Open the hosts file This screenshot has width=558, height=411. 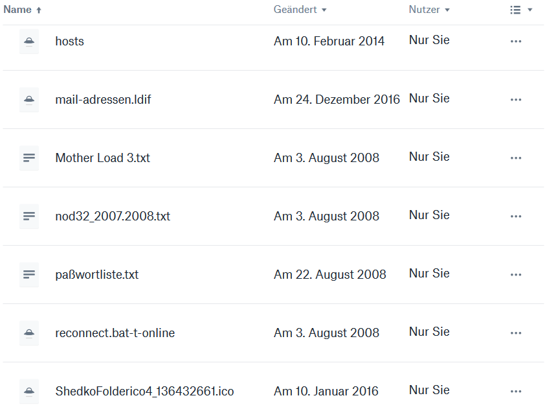pos(69,41)
